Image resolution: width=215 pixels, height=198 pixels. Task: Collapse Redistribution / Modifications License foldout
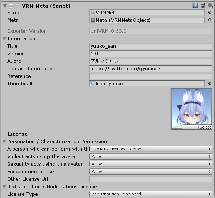4,187
